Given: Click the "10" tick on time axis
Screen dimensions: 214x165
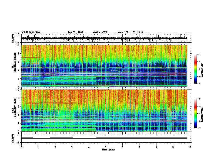Looking at the screenshot, I should point(190,147).
